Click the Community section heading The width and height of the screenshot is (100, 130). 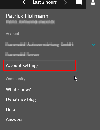[16, 79]
